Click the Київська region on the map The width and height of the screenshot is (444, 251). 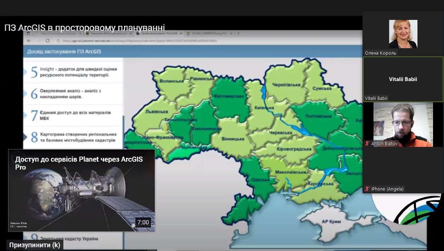tap(264, 107)
